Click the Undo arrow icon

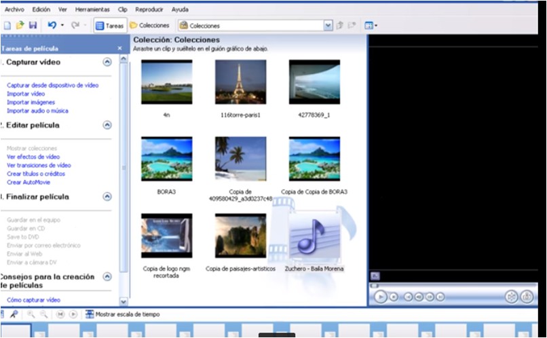tap(52, 26)
